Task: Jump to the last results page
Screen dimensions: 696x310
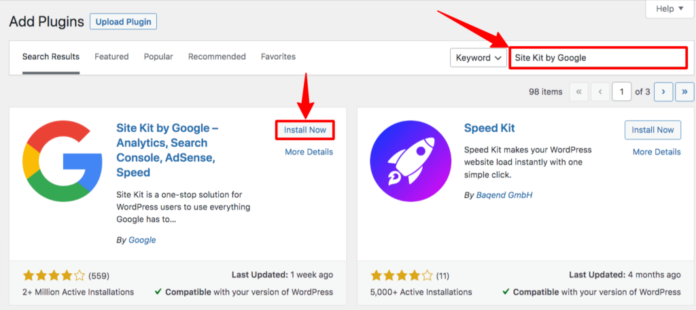Action: click(685, 92)
